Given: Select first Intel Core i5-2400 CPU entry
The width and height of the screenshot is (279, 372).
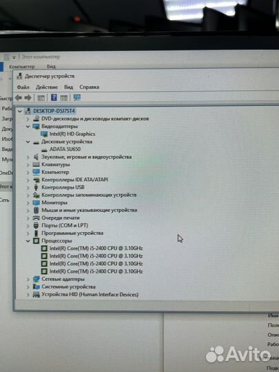Looking at the screenshot, I should click(96, 249).
